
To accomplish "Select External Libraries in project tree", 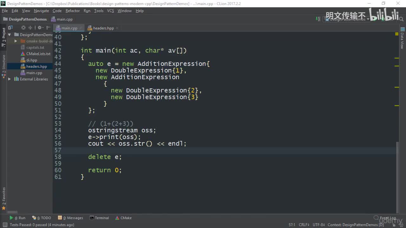I will tap(34, 79).
